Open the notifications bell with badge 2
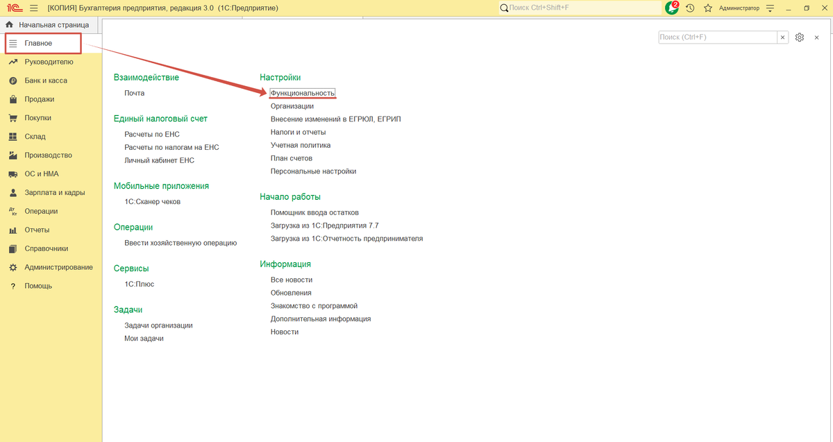Screen dimensions: 833x442 [x=671, y=8]
